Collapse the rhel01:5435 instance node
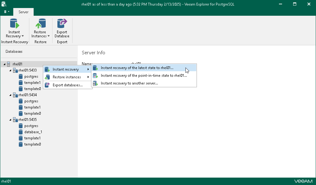This screenshot has width=316, height=185. (10, 120)
